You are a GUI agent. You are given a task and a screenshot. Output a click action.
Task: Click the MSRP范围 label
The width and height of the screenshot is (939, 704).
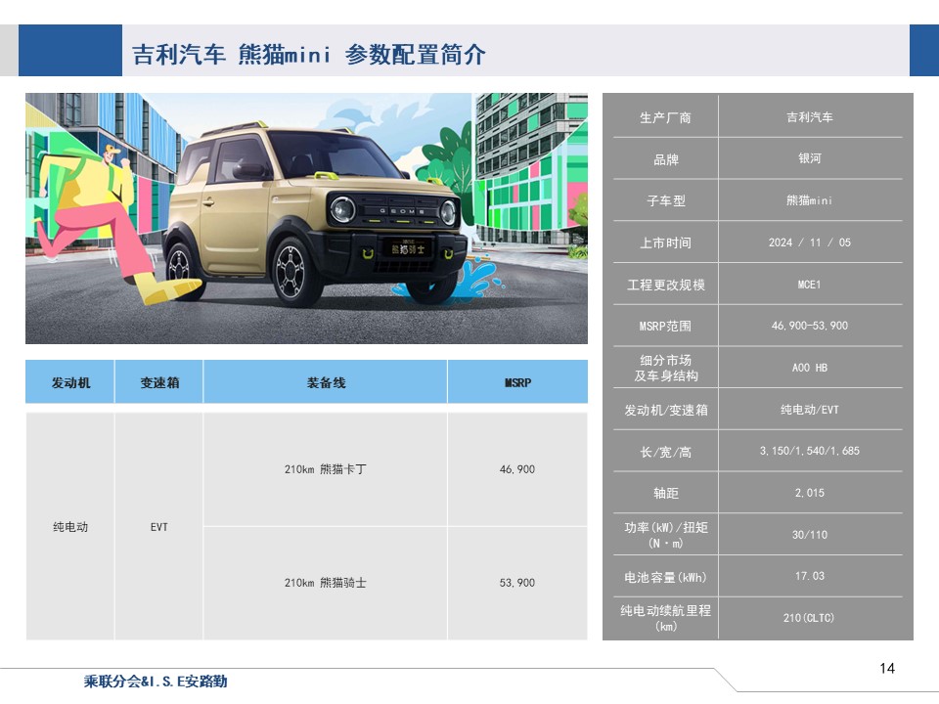pos(665,327)
